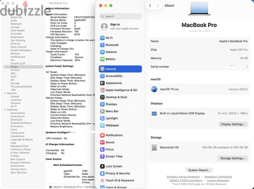This screenshot has height=189, width=254.
Task: Go forward with the right chevron
Action: click(x=158, y=5)
